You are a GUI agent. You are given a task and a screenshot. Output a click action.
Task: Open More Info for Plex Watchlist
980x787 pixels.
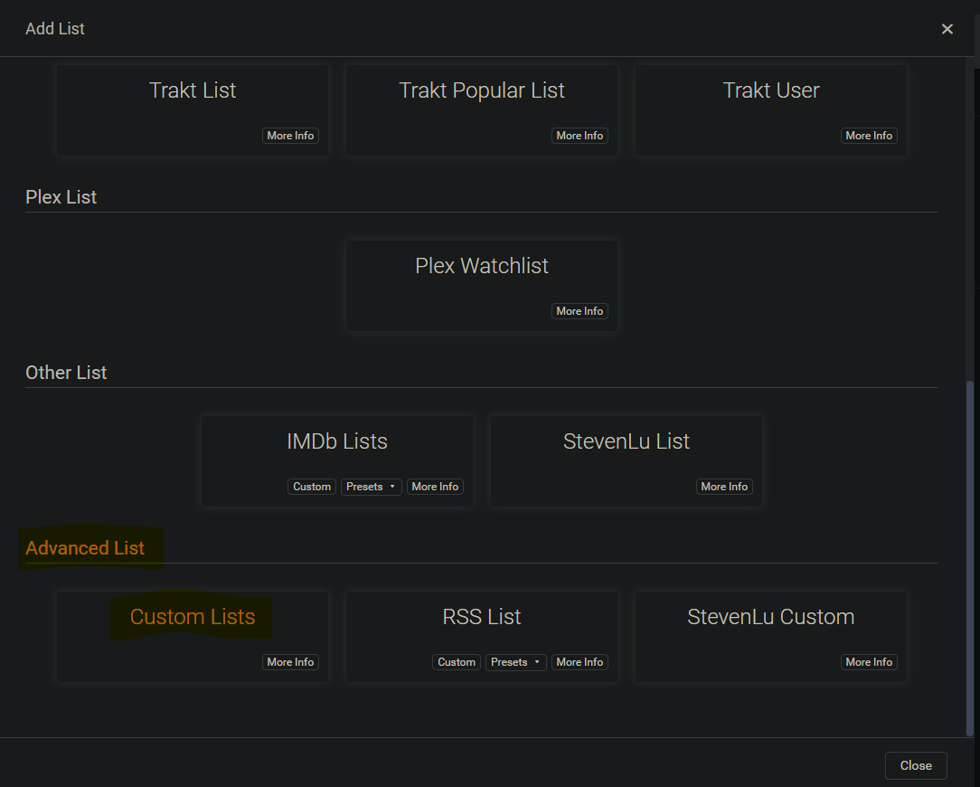[580, 311]
